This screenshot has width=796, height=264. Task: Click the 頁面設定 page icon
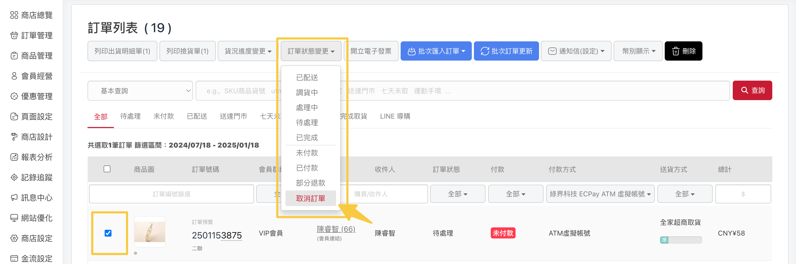point(14,117)
